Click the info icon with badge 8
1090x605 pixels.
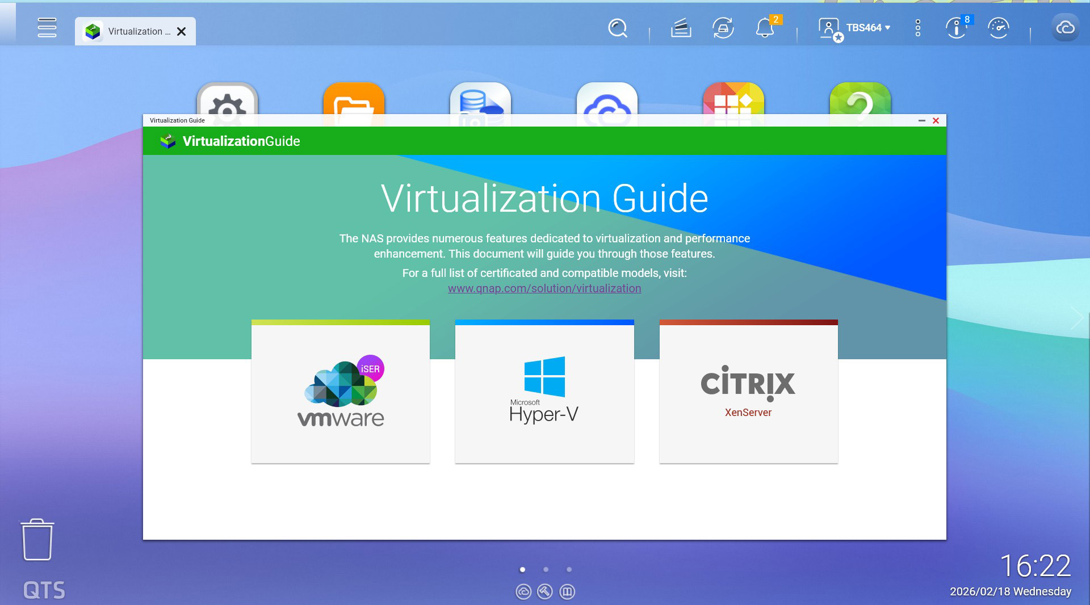[x=957, y=28]
